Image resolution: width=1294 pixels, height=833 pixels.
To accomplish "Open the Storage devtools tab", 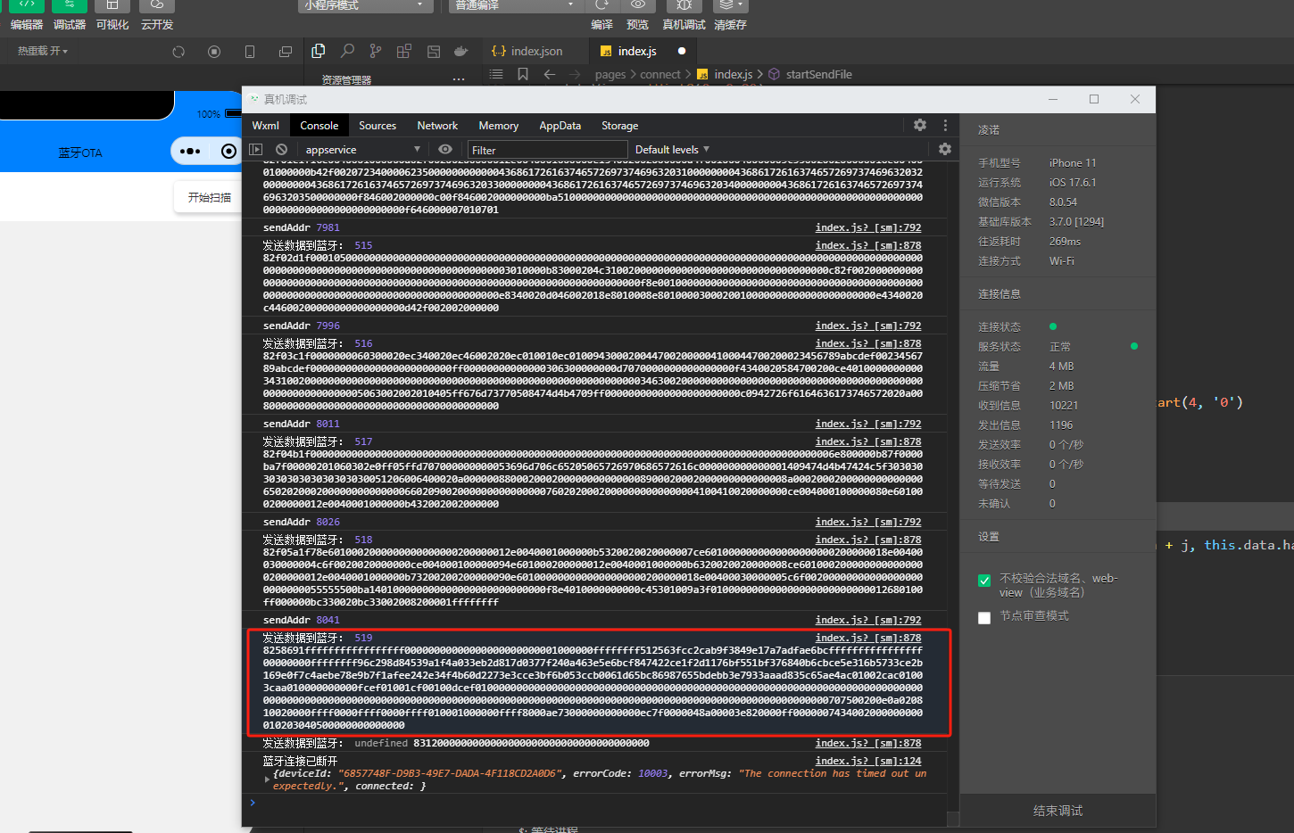I will [620, 126].
